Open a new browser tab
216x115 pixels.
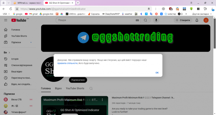[78, 3]
